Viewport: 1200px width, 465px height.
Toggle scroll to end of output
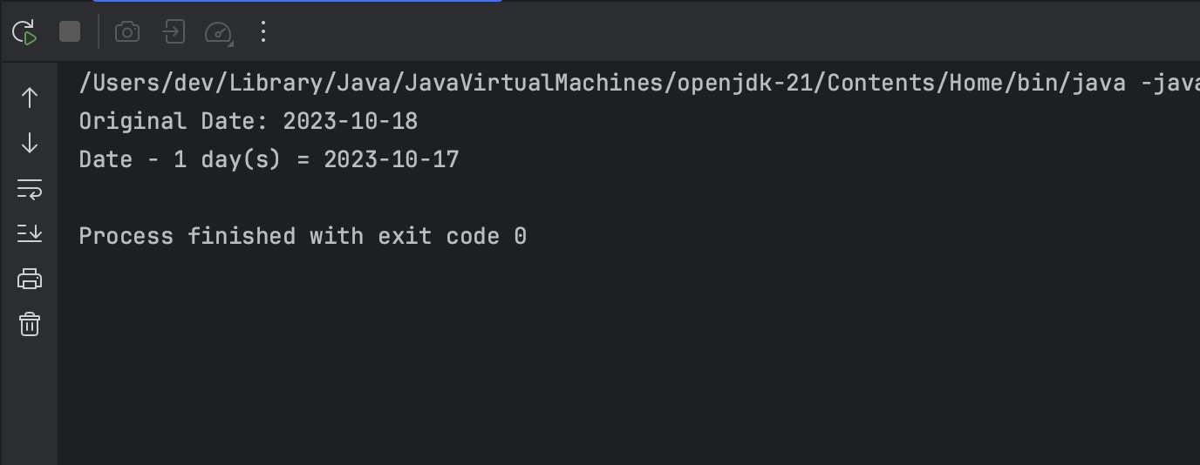pos(30,233)
